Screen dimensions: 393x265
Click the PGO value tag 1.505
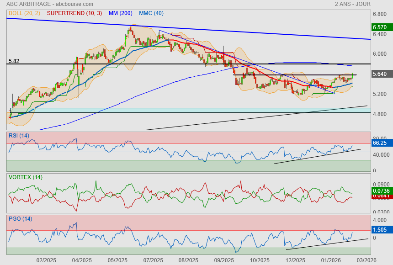click(380, 230)
